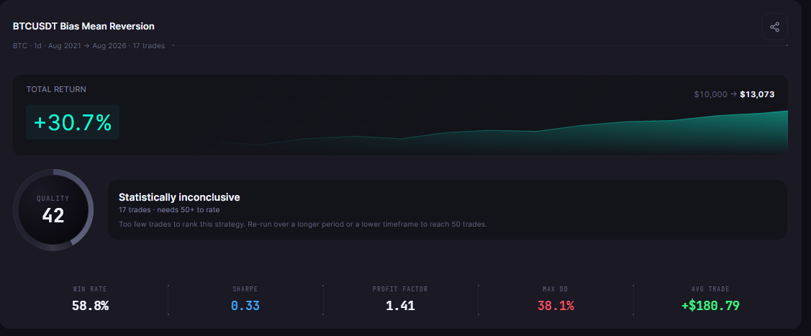Click the 1.41 profit factor value
The height and width of the screenshot is (336, 811).
tap(400, 306)
